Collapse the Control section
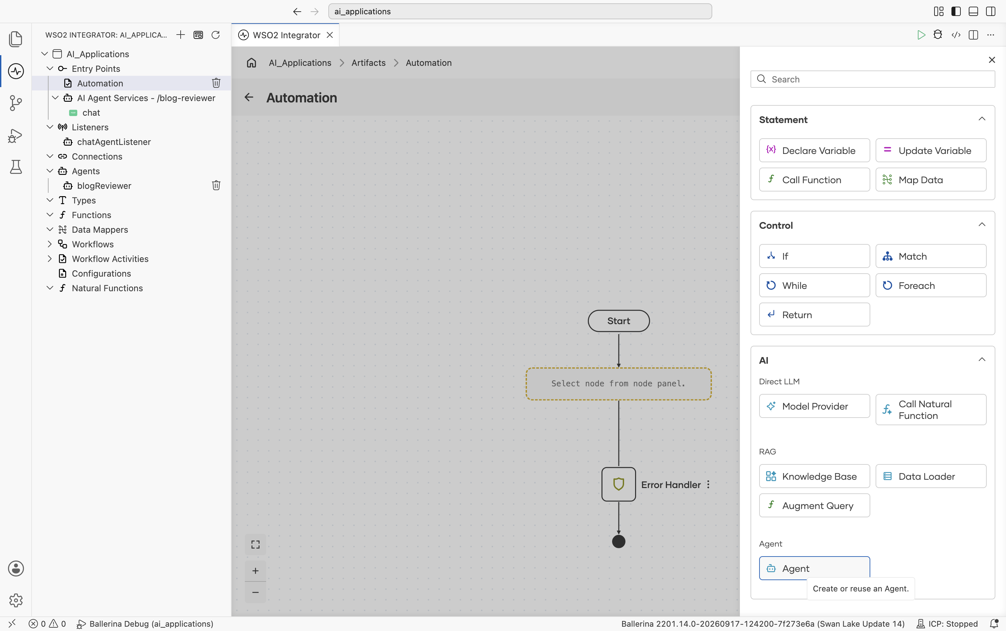1006x631 pixels. point(982,224)
